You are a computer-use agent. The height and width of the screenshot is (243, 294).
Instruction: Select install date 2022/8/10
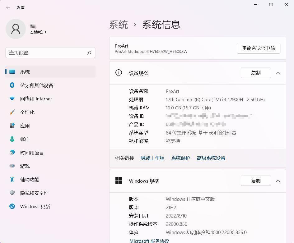pos(176,216)
